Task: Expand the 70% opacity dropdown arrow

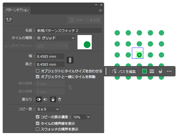Action: click(89, 117)
